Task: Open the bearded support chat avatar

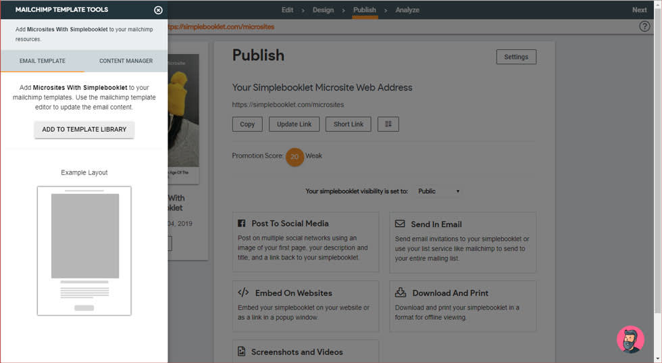Action: pos(630,339)
